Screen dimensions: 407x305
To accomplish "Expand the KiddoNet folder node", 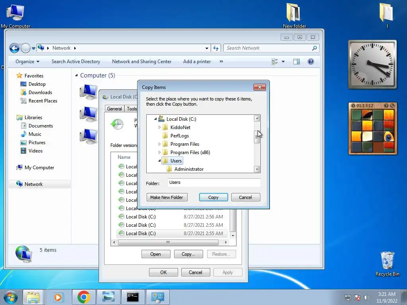I will click(159, 127).
